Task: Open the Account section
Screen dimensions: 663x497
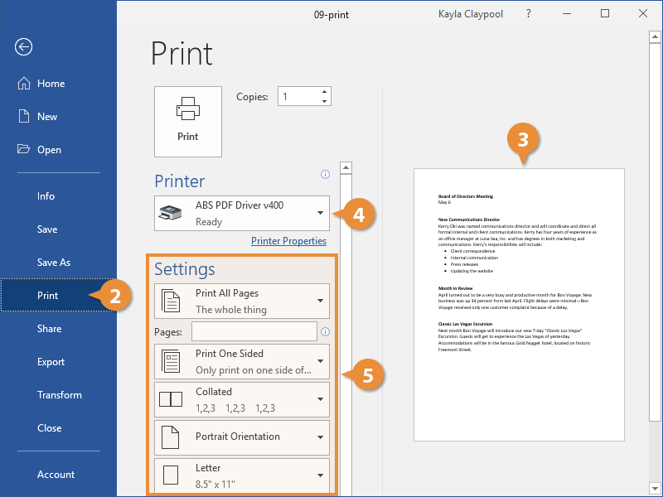Action: pyautogui.click(x=56, y=475)
